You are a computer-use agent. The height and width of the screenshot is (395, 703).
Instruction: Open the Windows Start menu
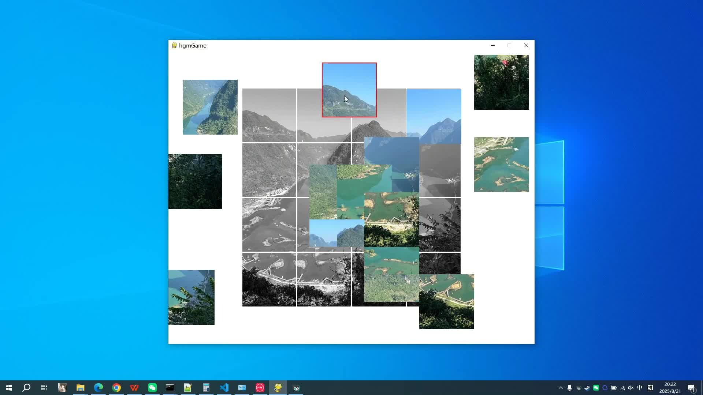pyautogui.click(x=9, y=388)
